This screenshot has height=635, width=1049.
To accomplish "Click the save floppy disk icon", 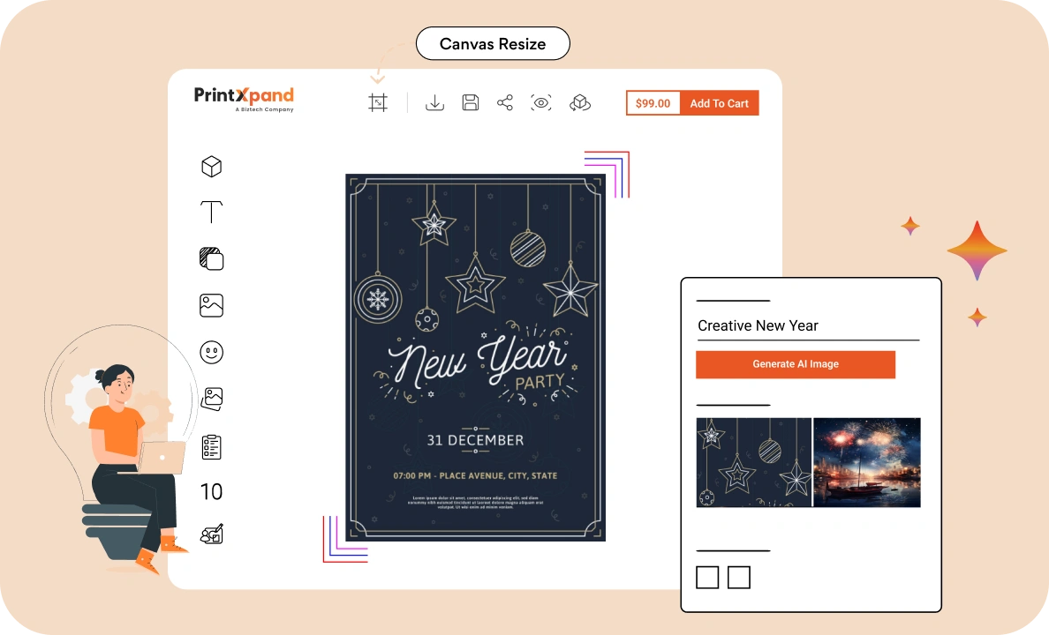I will [x=471, y=102].
